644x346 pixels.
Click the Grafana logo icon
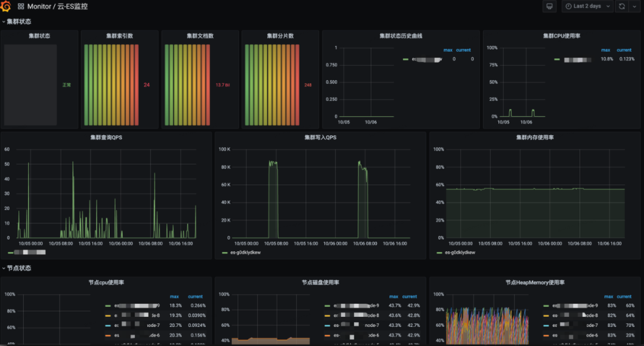pos(6,6)
